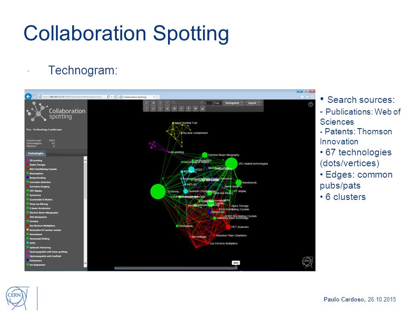The width and height of the screenshot is (420, 315).
Task: Select Bioreceptors in technologies list
Action: pos(35,174)
